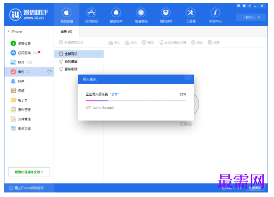Click the 导入 import toolbar button
The image size is (274, 197).
click(114, 42)
